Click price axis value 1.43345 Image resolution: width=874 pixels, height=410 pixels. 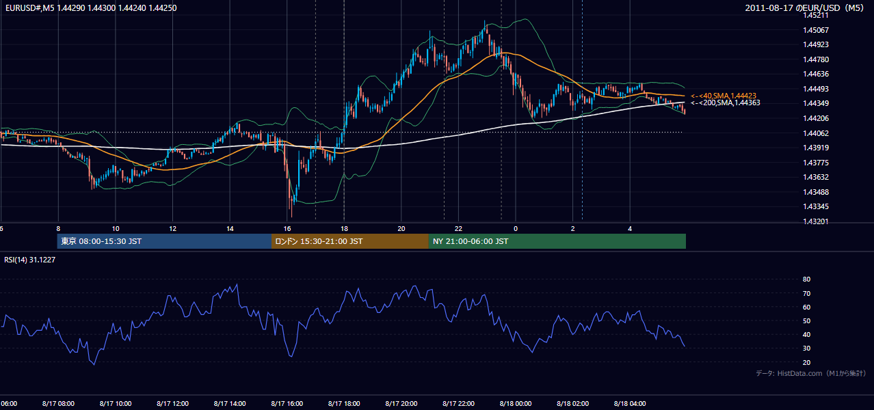coord(817,206)
